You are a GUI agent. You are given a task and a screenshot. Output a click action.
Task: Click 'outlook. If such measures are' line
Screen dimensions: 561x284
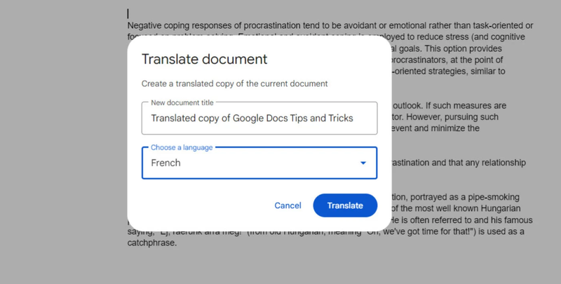[450, 106]
